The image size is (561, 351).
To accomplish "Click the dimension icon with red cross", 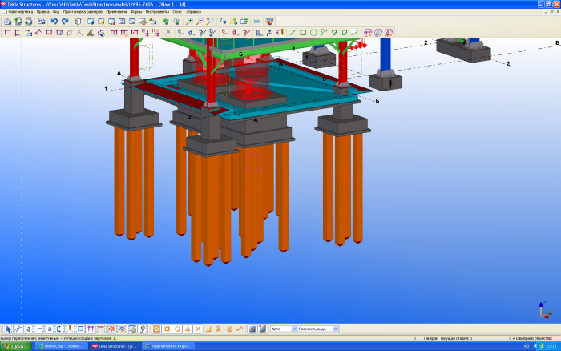I will tap(124, 33).
